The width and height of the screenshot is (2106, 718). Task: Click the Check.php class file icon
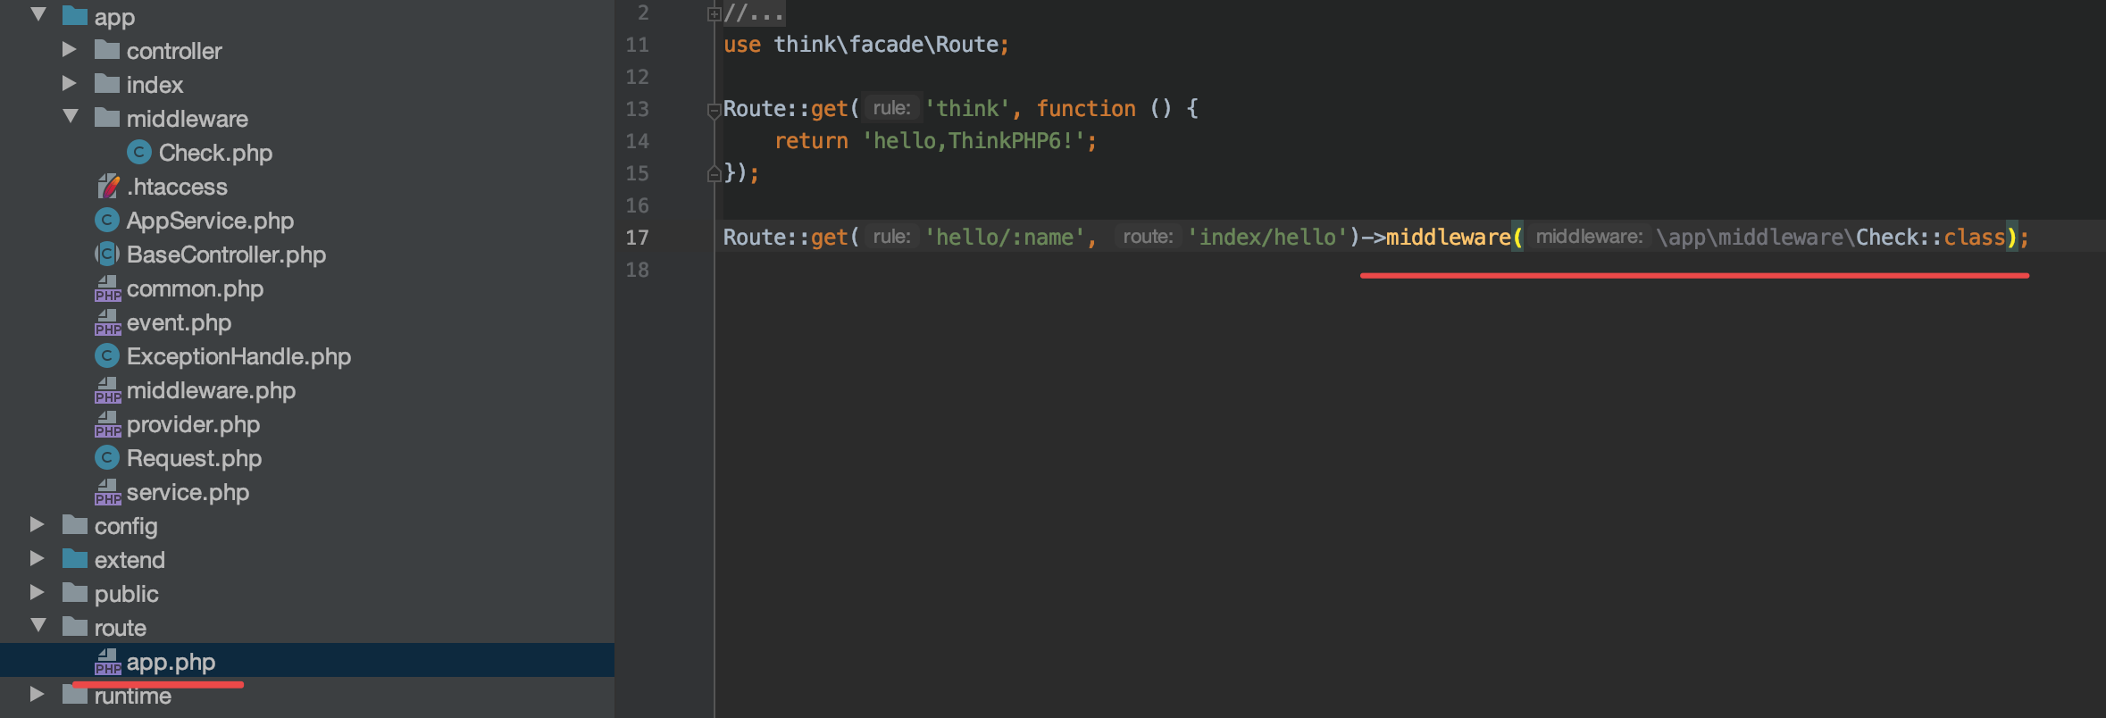[x=138, y=153]
